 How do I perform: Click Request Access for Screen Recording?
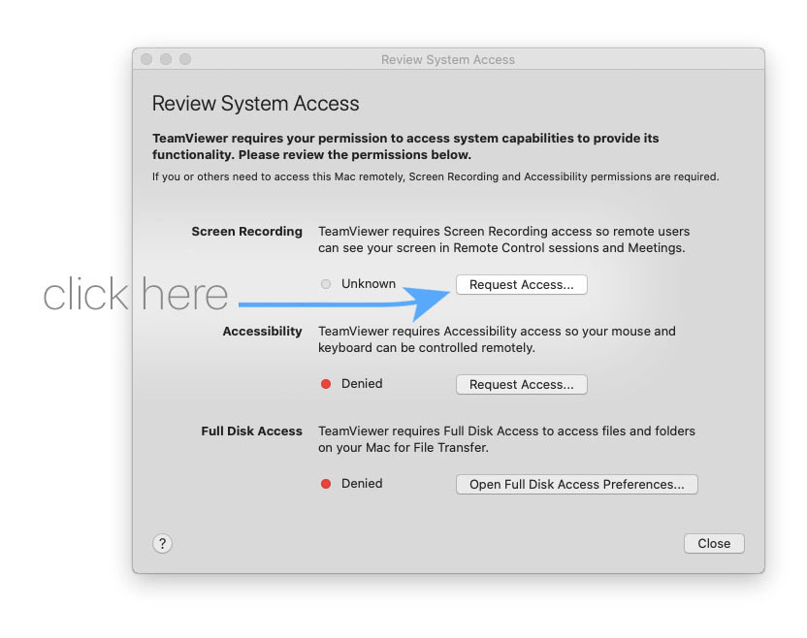pos(521,285)
